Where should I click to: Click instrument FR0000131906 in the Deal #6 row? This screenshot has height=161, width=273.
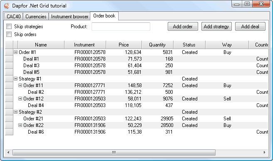click(90, 132)
